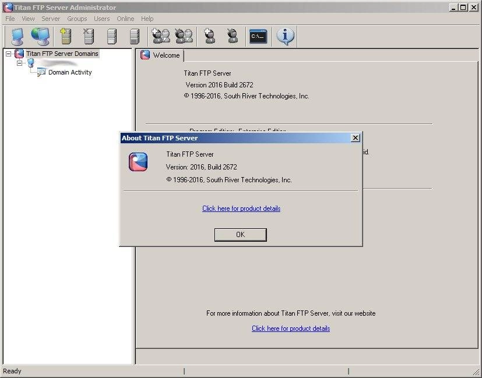Open the Server menu

51,19
